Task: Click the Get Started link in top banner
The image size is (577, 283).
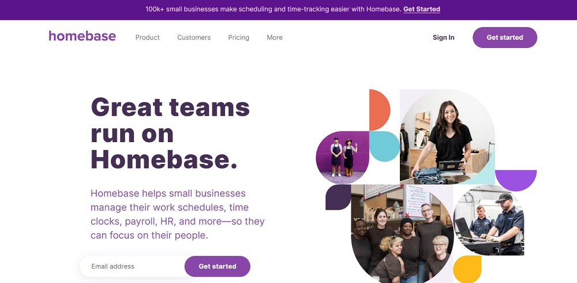Action: click(422, 9)
